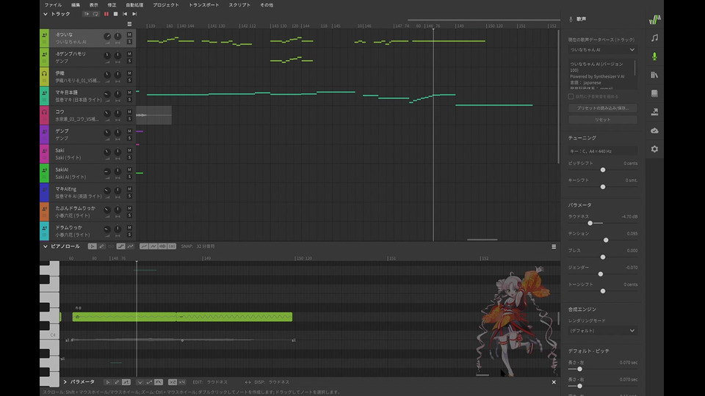Open the library panel icon
The image size is (705, 396).
point(654,75)
